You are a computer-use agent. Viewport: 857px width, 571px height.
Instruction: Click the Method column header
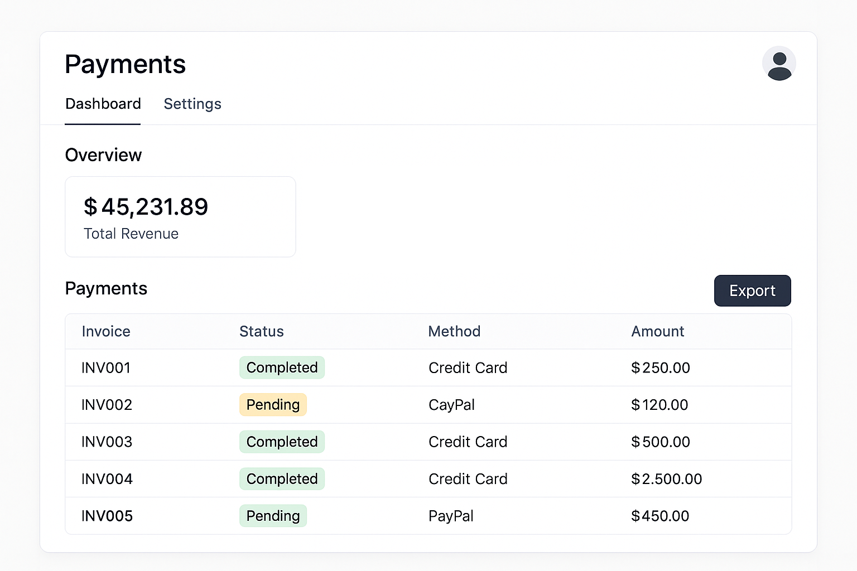454,331
